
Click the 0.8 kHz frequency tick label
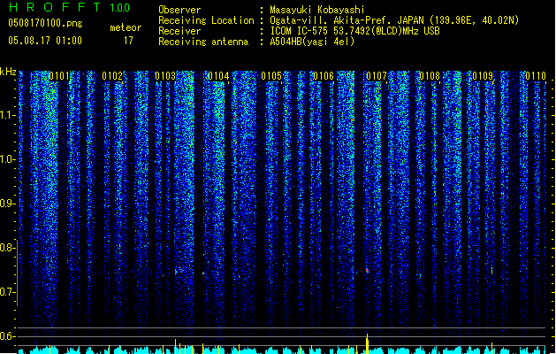(7, 248)
